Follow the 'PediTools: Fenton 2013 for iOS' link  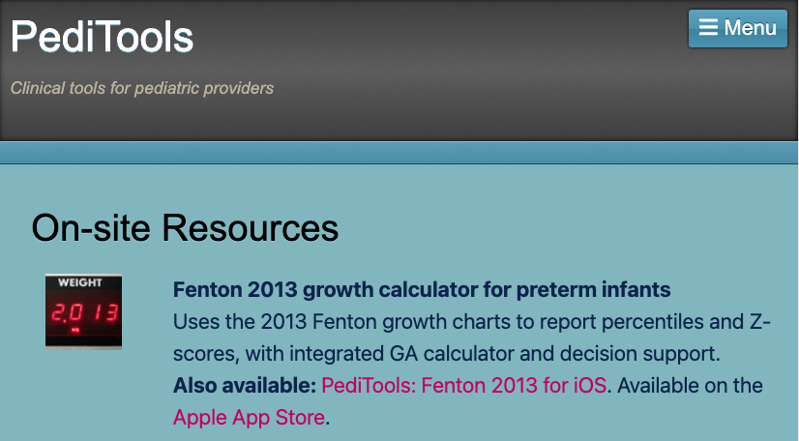coord(464,386)
